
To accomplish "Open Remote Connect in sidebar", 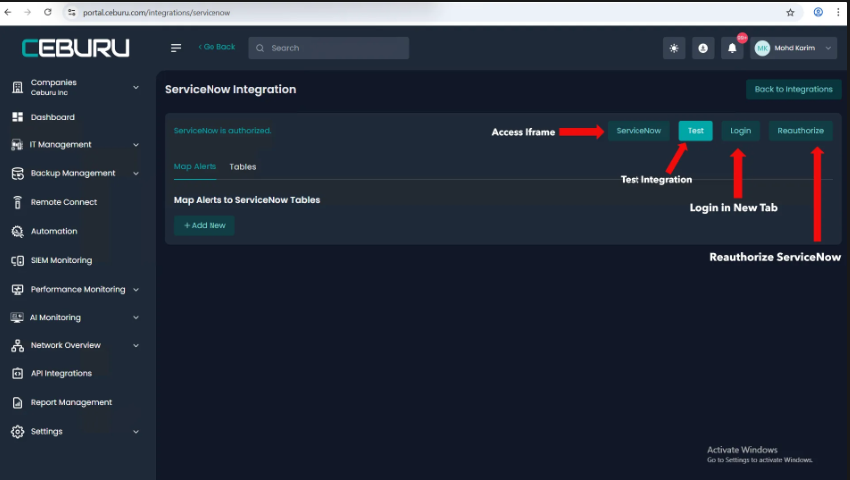I will click(64, 202).
